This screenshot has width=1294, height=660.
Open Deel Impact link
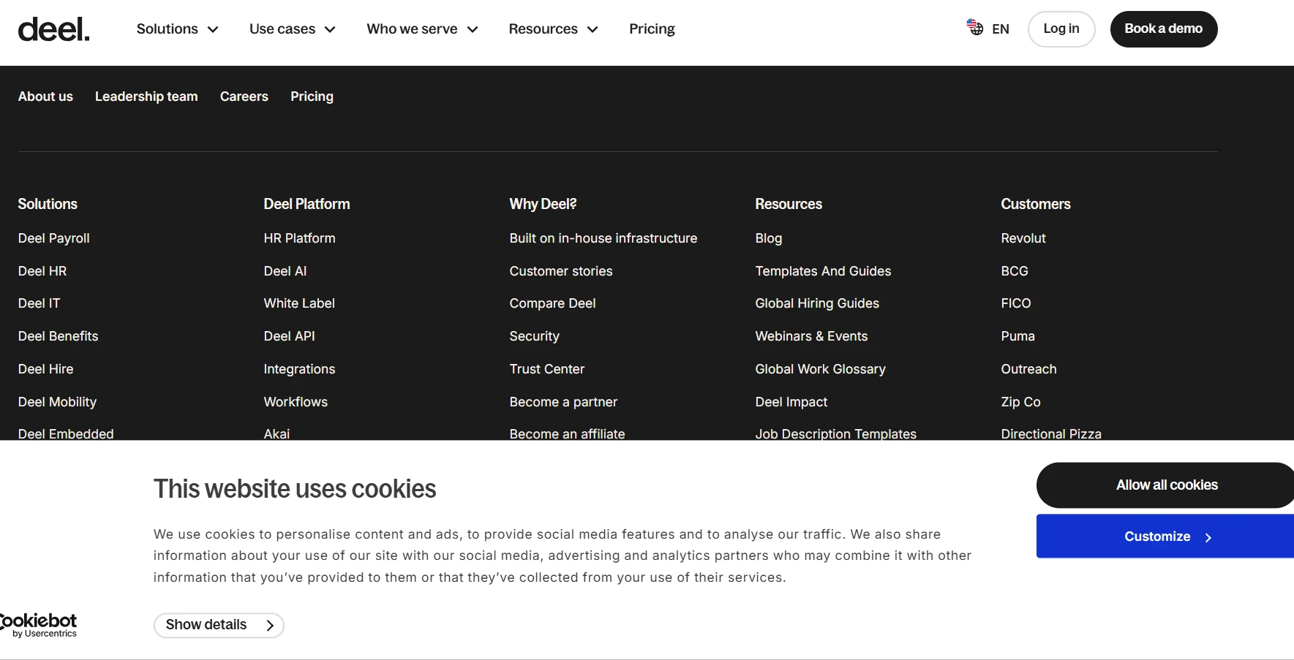[x=791, y=402]
